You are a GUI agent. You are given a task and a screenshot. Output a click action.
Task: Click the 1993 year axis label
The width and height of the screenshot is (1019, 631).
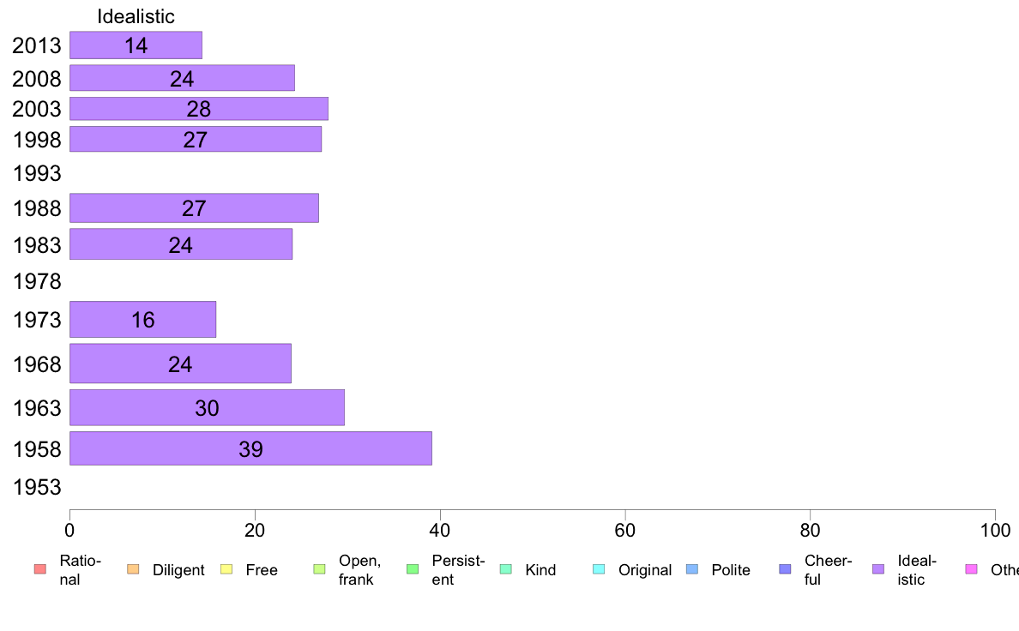click(x=37, y=173)
